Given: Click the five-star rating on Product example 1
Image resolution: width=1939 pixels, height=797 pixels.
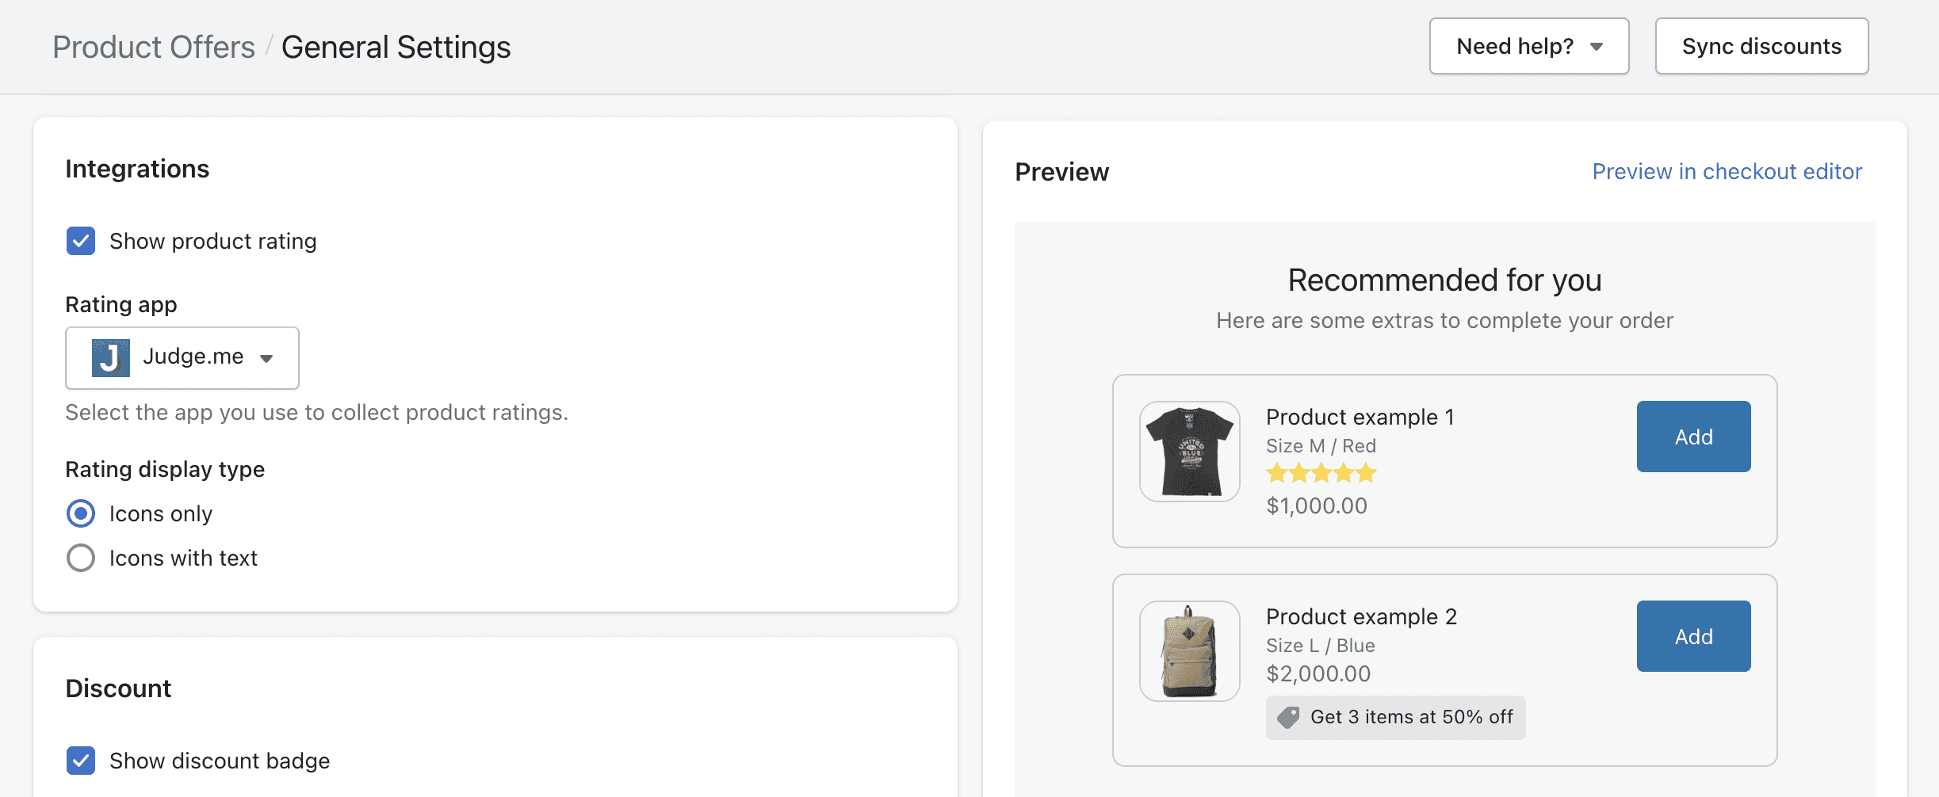Looking at the screenshot, I should point(1321,474).
